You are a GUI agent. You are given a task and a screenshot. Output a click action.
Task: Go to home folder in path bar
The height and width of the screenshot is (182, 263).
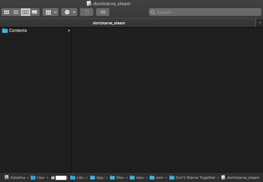click(58, 177)
